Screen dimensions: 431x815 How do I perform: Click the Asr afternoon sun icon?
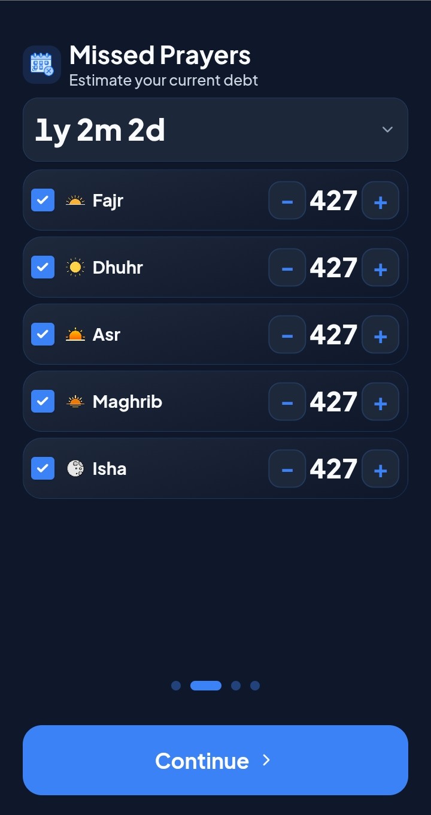coord(75,335)
